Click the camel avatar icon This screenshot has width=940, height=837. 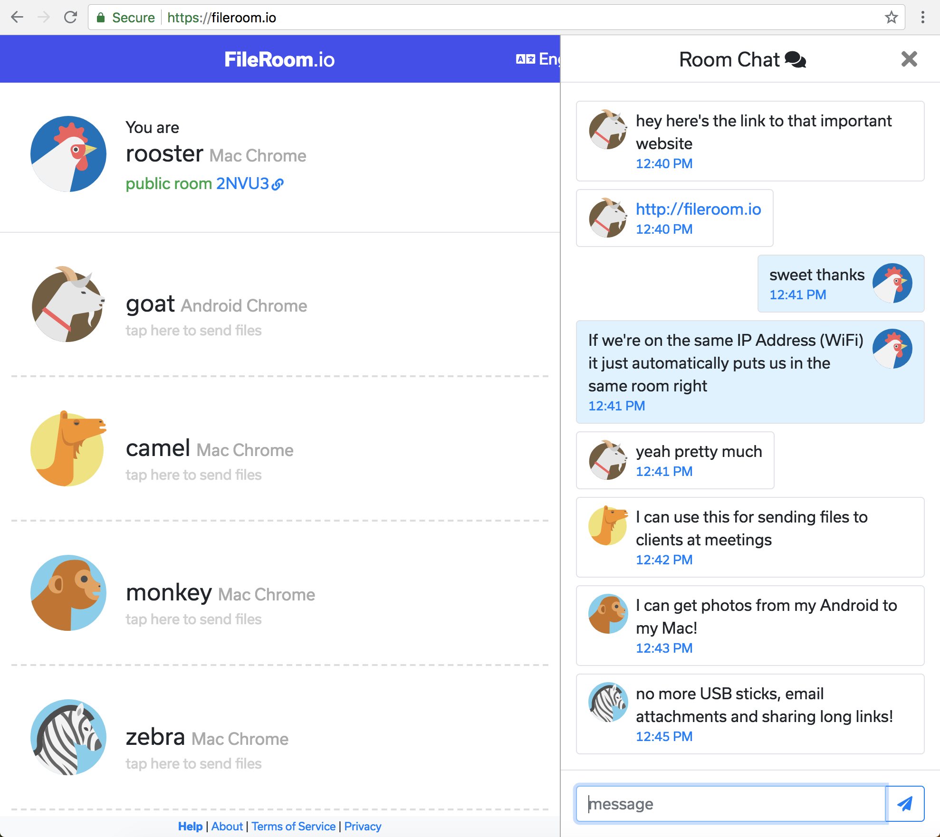coord(68,449)
